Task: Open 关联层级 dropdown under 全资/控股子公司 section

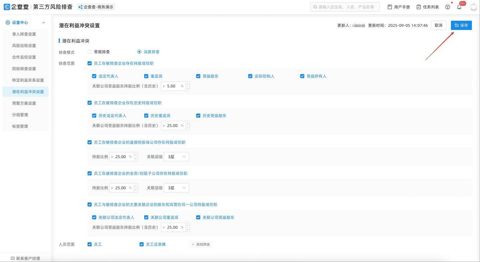Action: coord(177,188)
